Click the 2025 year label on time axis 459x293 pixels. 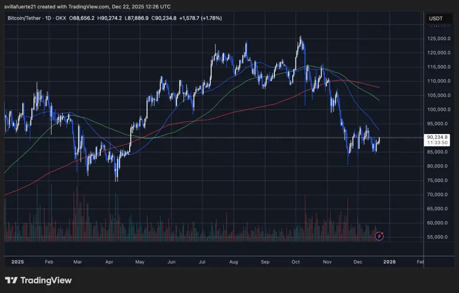pyautogui.click(x=18, y=262)
